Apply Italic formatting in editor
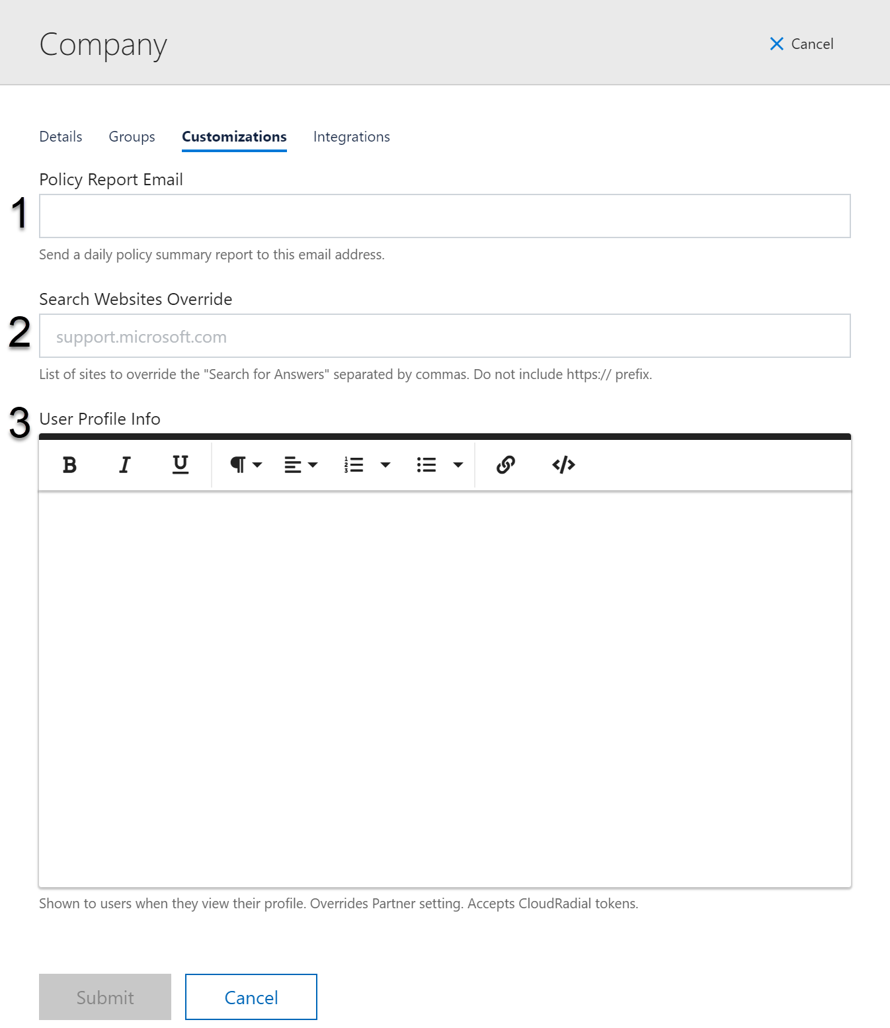Viewport: 890px width, 1028px height. pos(124,465)
